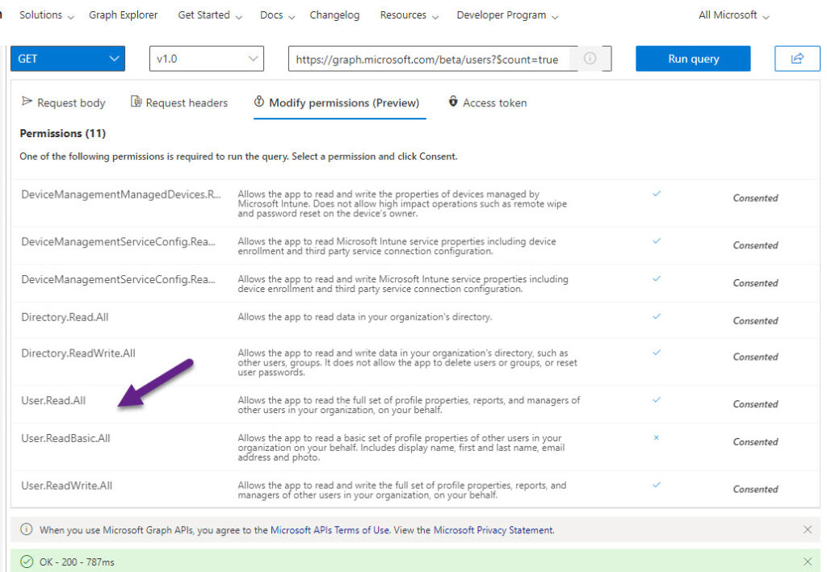Select the User.ReadBasic.All permission name
Screen dimensions: 827x572
pyautogui.click(x=65, y=438)
